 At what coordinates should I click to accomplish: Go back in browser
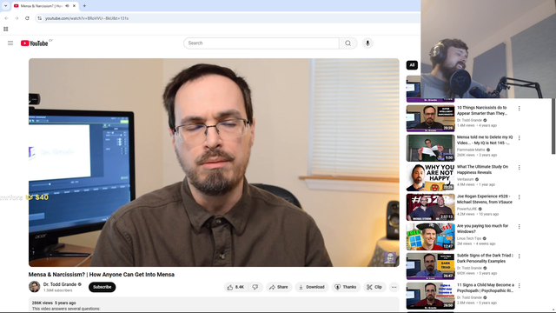coord(6,18)
